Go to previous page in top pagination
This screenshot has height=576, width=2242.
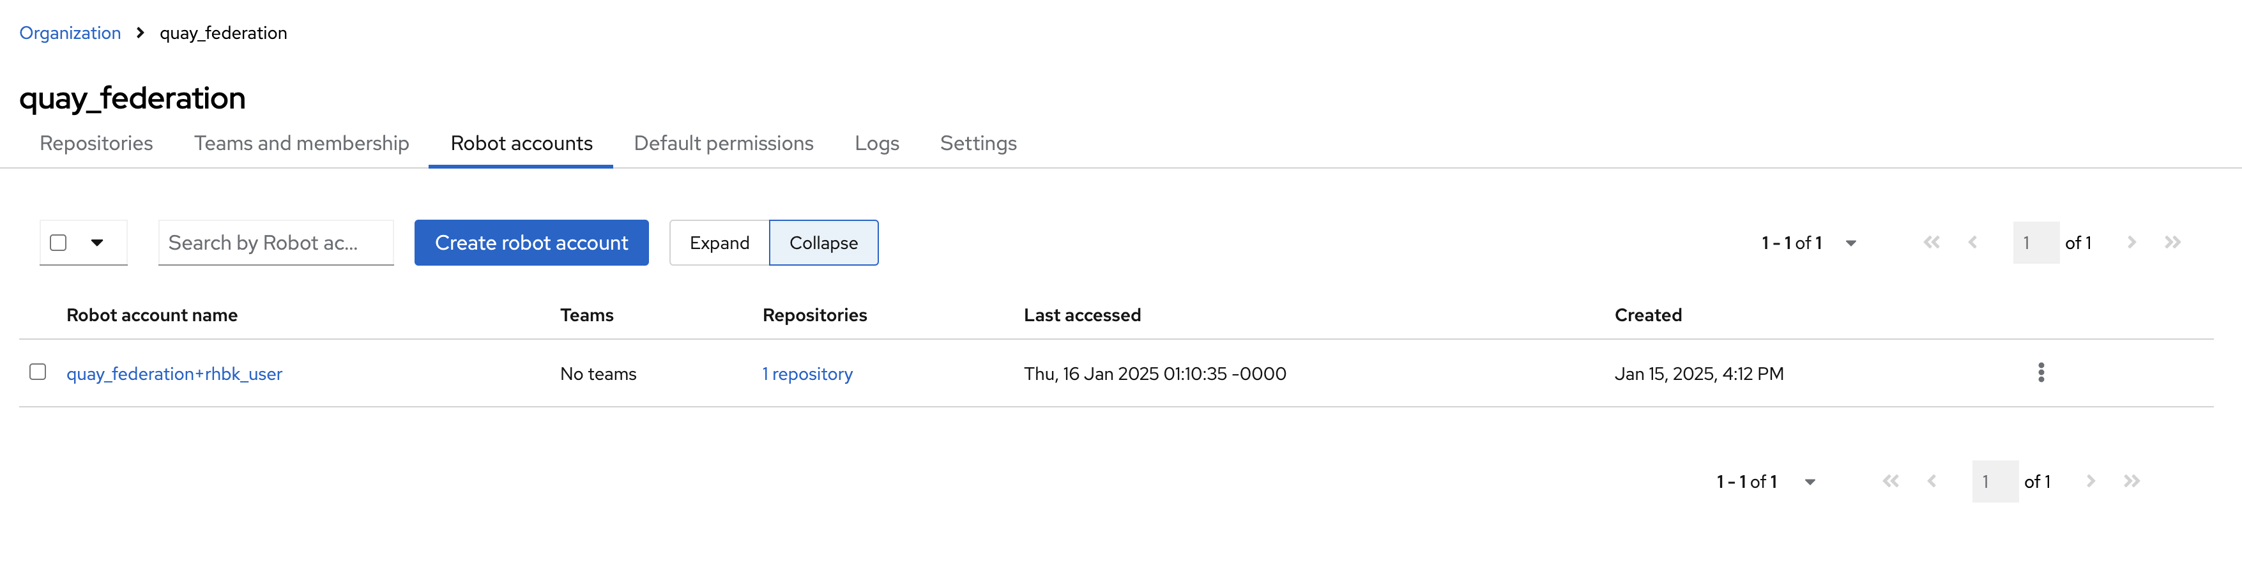click(x=1972, y=243)
